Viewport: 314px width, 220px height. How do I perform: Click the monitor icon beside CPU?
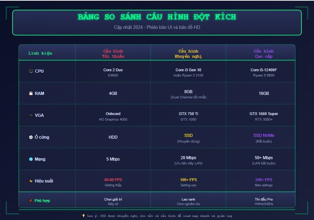31,71
